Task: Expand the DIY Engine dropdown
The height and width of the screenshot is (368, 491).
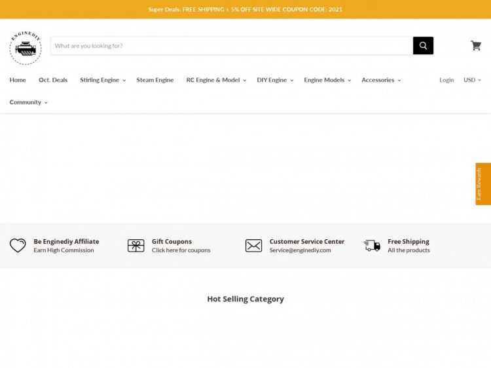Action: (274, 80)
